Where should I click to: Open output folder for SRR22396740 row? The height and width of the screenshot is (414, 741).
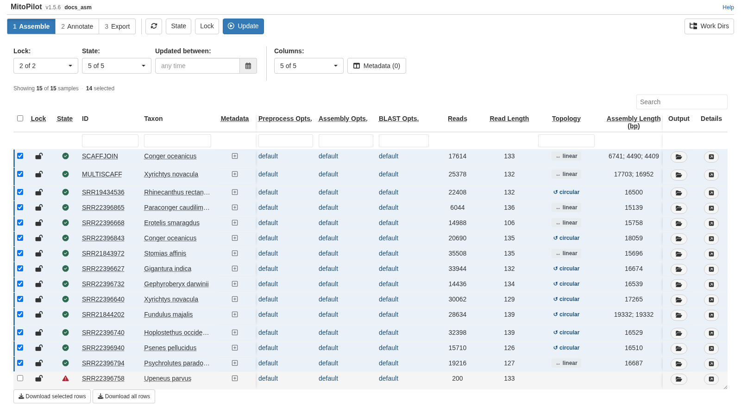click(678, 333)
